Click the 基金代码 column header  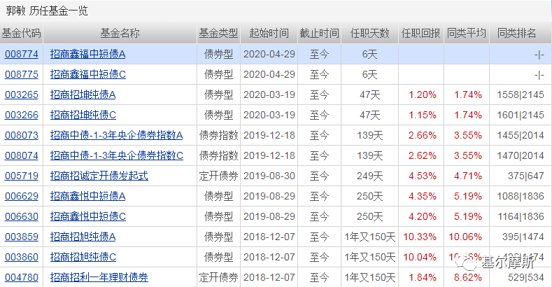click(21, 33)
